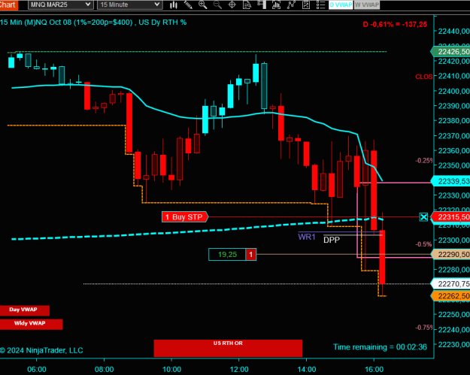Open the data box document icon
Viewport: 470px width, 375px height.
[247, 5]
